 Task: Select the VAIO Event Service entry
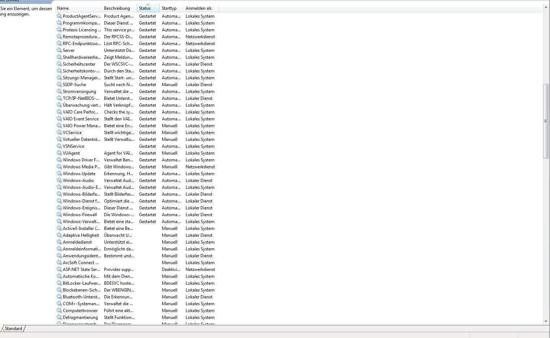tap(81, 119)
